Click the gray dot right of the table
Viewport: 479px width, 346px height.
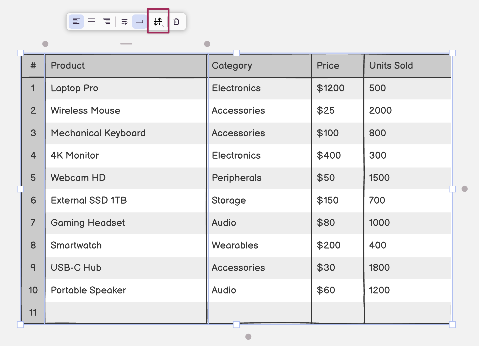click(465, 189)
